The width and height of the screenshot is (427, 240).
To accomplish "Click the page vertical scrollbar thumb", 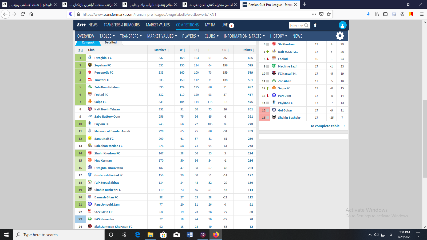I will pyautogui.click(x=424, y=139).
